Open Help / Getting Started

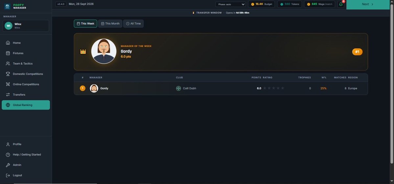26,155
